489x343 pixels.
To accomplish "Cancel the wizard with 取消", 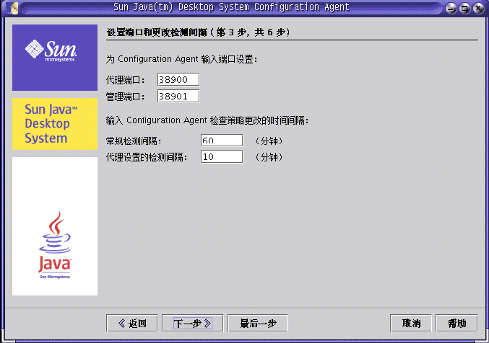I will 411,324.
